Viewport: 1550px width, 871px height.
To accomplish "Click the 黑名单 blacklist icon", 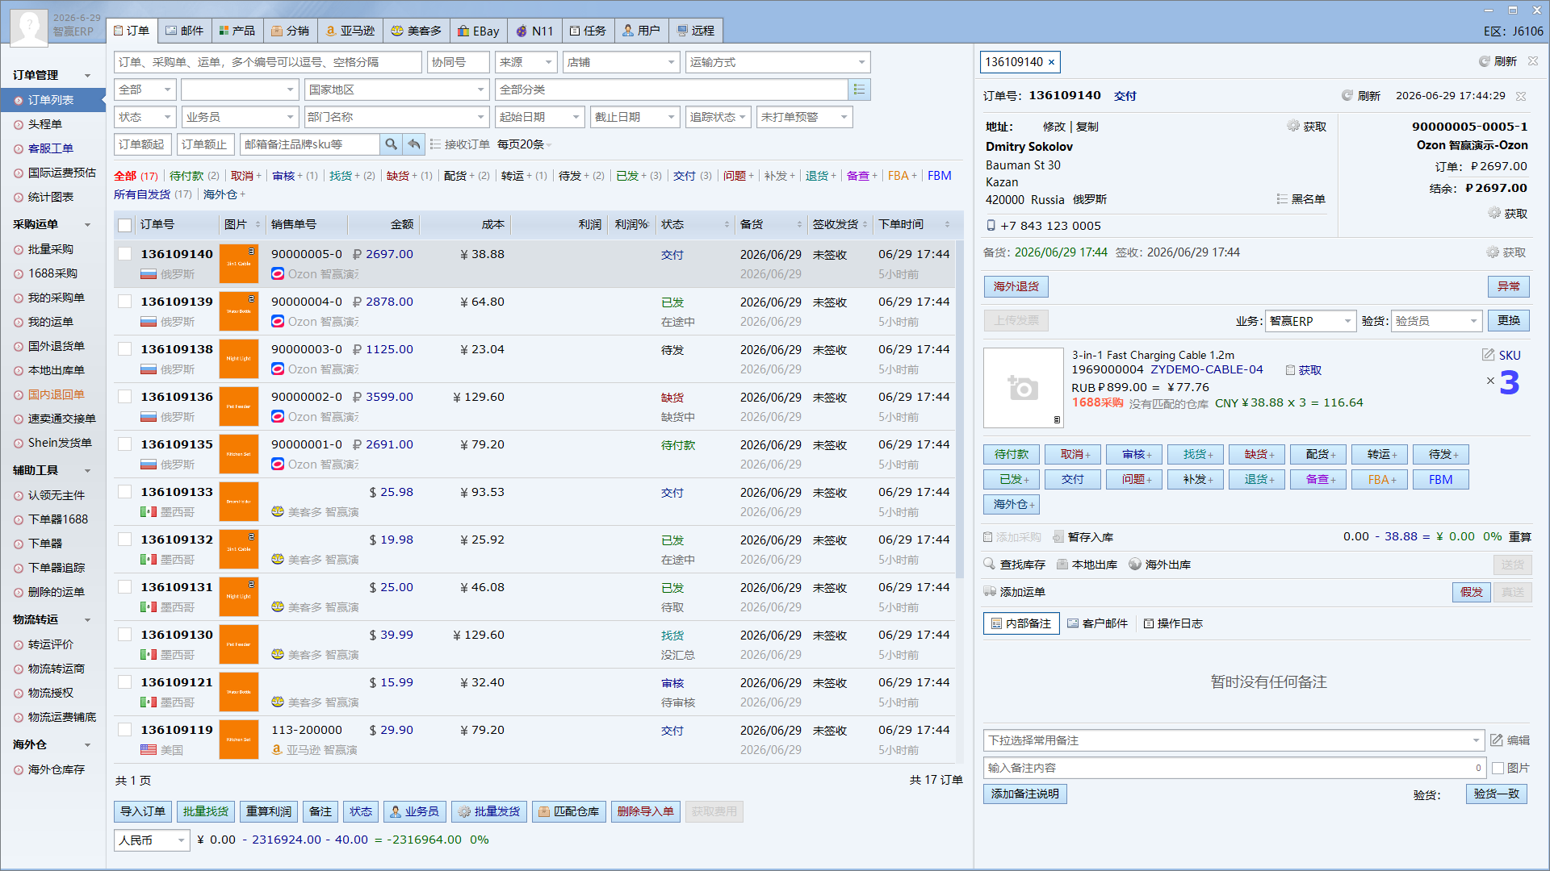I will pos(1282,199).
